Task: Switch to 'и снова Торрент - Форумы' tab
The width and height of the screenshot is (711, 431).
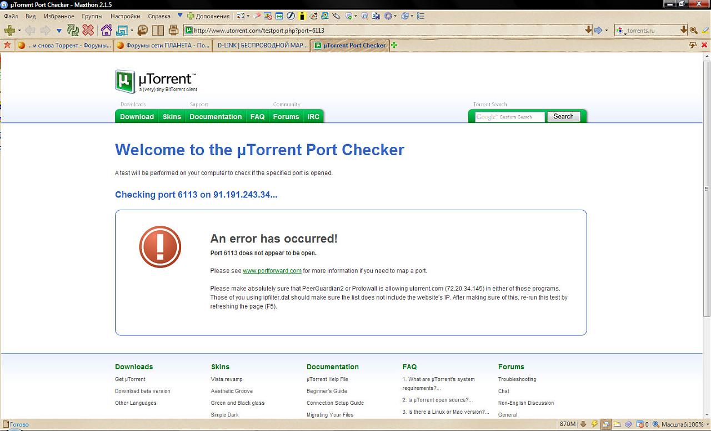Action: pyautogui.click(x=64, y=46)
